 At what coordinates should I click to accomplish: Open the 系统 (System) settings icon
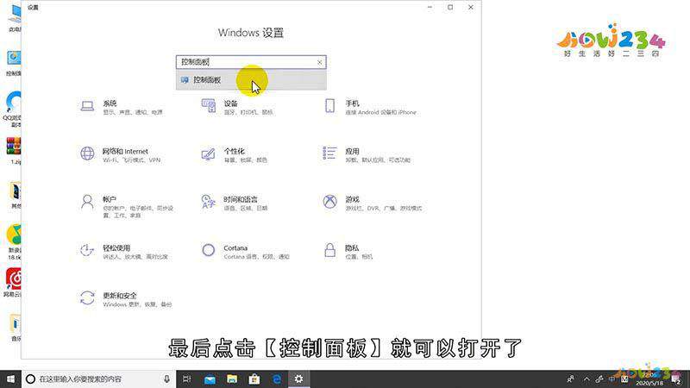(87, 106)
